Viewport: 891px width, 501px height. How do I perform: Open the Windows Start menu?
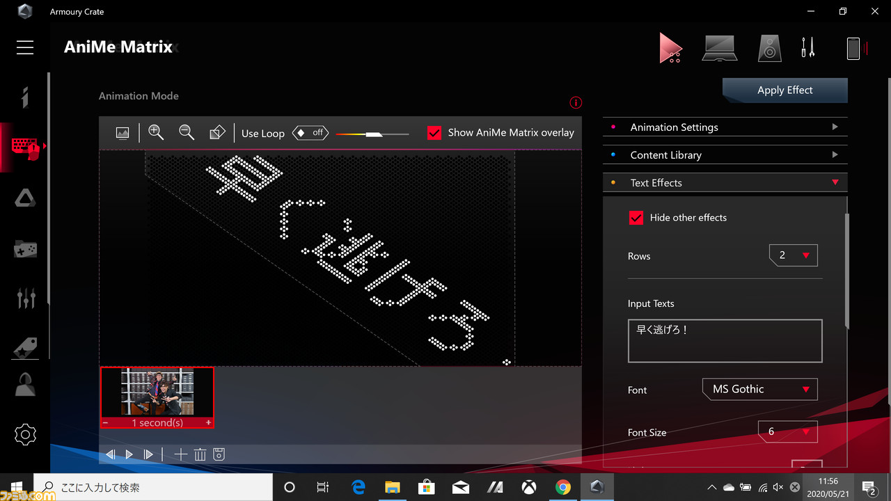[17, 487]
